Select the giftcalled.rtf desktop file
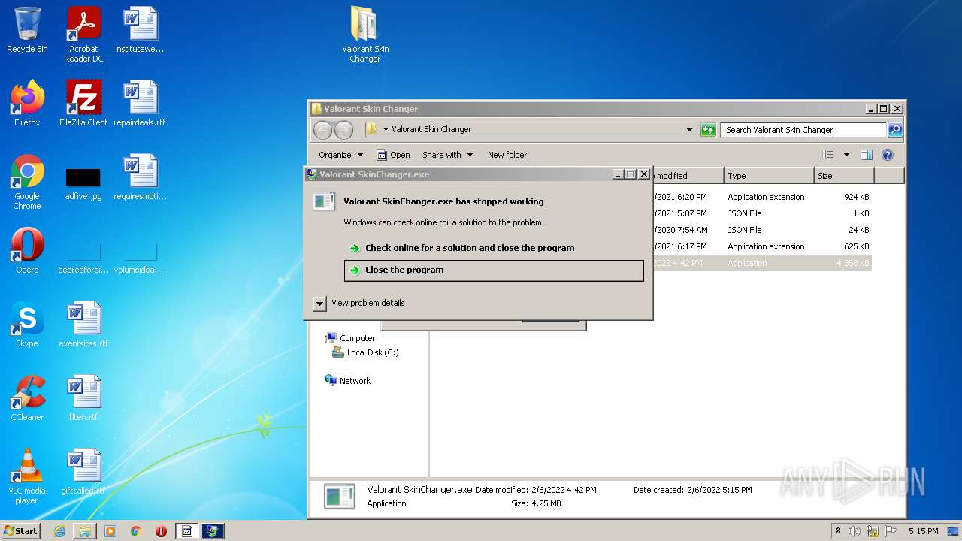The width and height of the screenshot is (962, 541). [x=83, y=471]
